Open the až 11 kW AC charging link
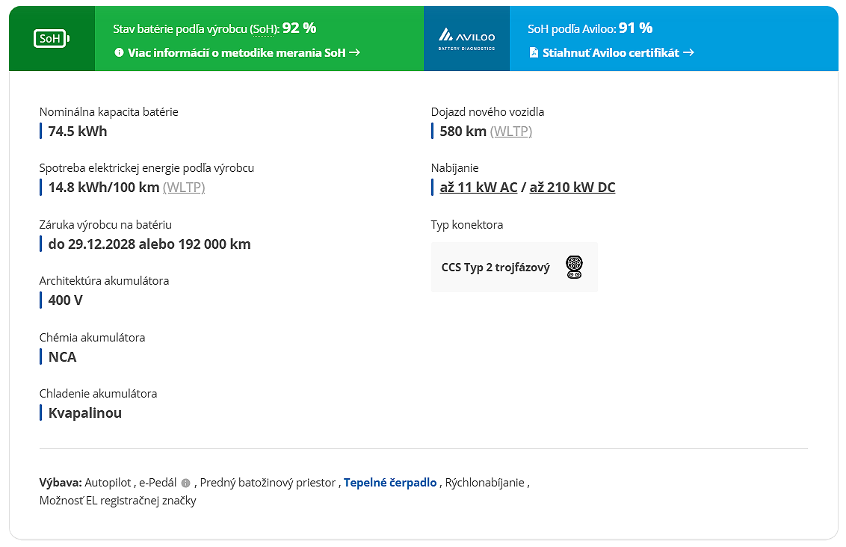This screenshot has width=846, height=547. pyautogui.click(x=478, y=187)
